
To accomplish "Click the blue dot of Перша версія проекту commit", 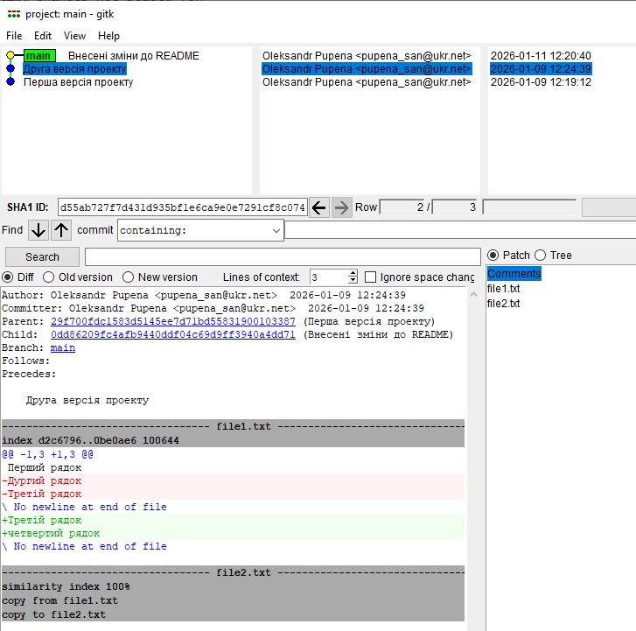I will click(x=10, y=82).
